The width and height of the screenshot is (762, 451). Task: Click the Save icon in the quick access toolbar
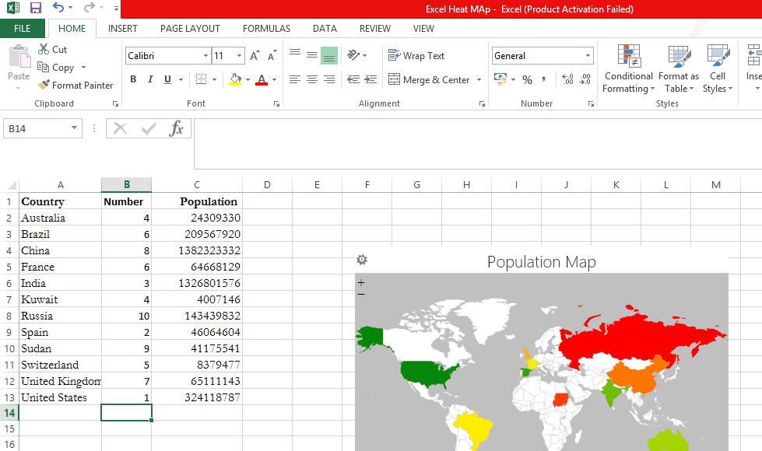pos(36,9)
